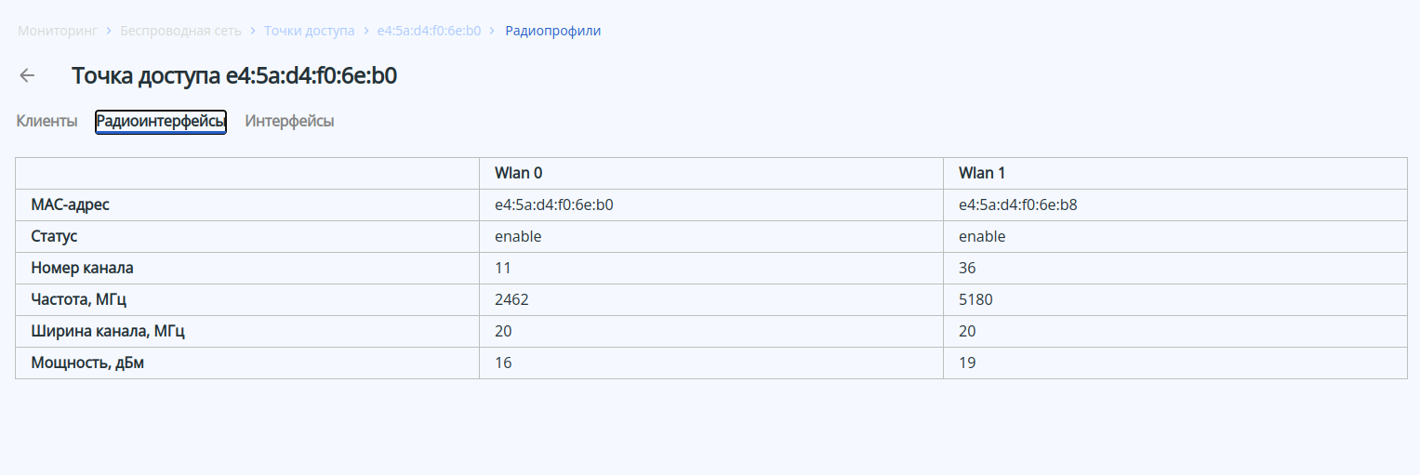This screenshot has width=1420, height=475.
Task: Click the МАС-адрес row label
Action: (x=70, y=205)
